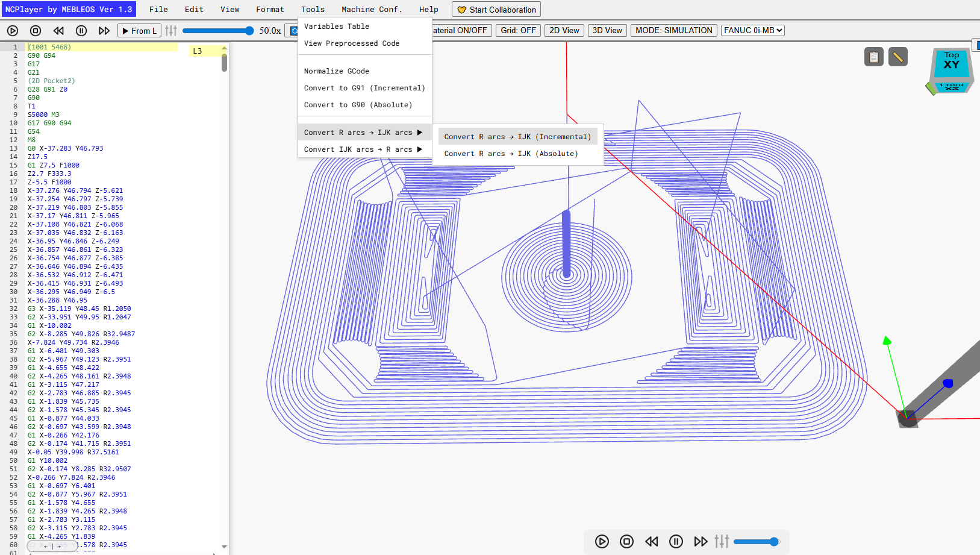Open the File menu
The width and height of the screenshot is (980, 555).
pyautogui.click(x=158, y=9)
